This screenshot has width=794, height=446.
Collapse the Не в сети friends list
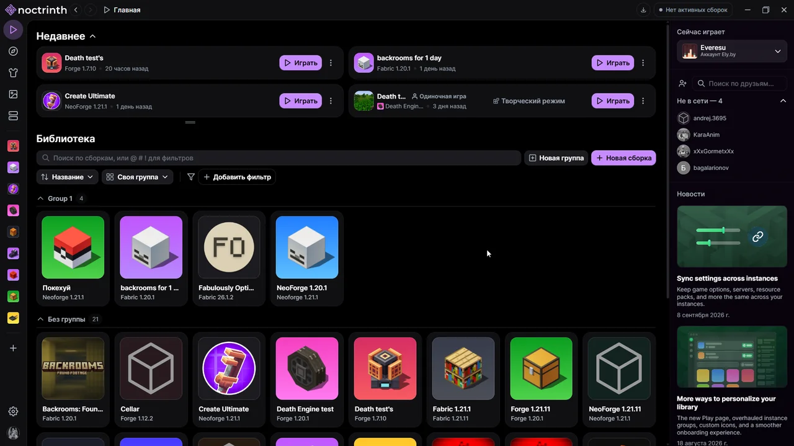[x=783, y=101]
